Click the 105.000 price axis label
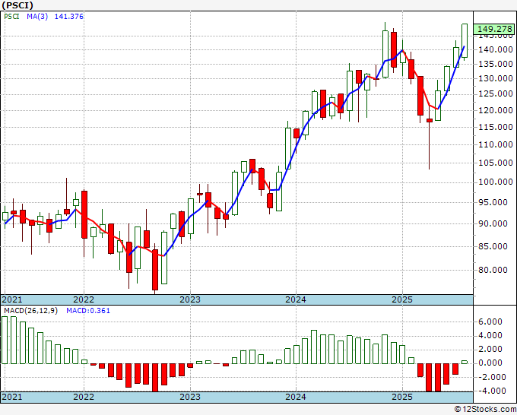The width and height of the screenshot is (517, 415). pyautogui.click(x=495, y=163)
